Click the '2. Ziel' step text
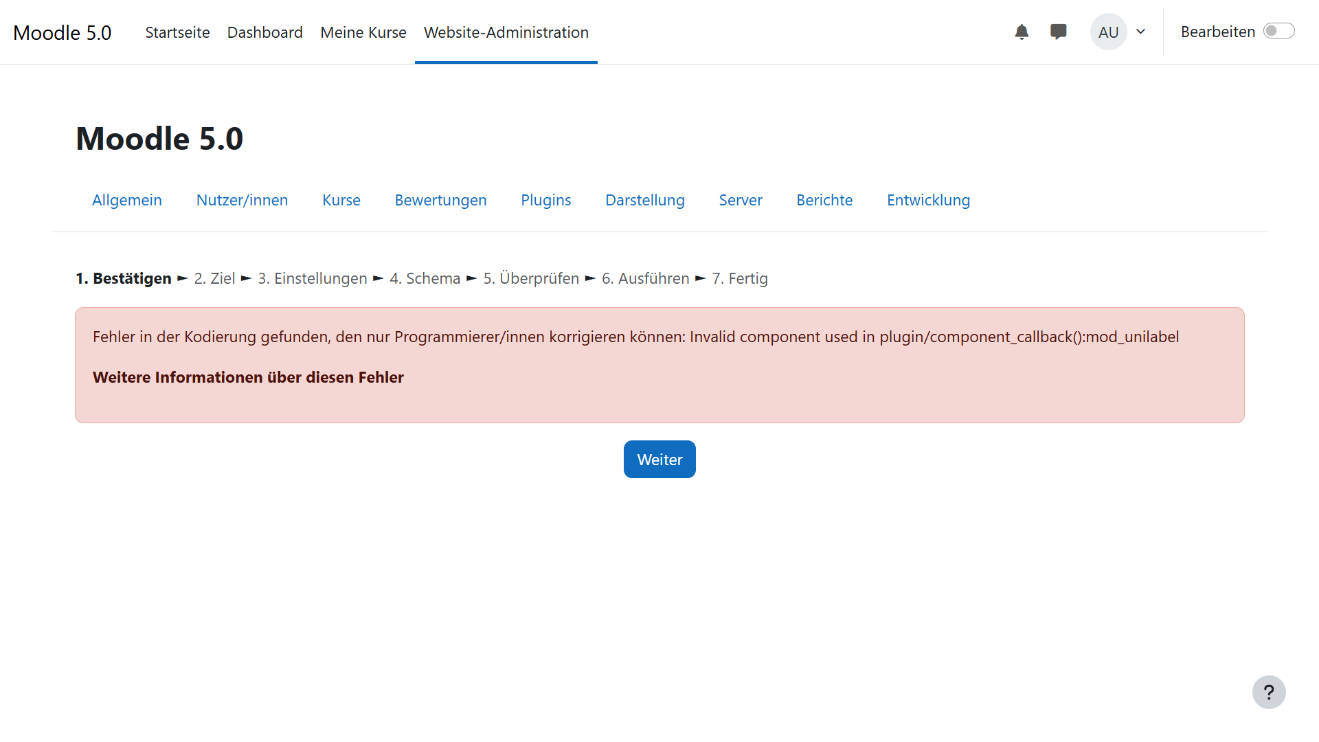 [214, 278]
